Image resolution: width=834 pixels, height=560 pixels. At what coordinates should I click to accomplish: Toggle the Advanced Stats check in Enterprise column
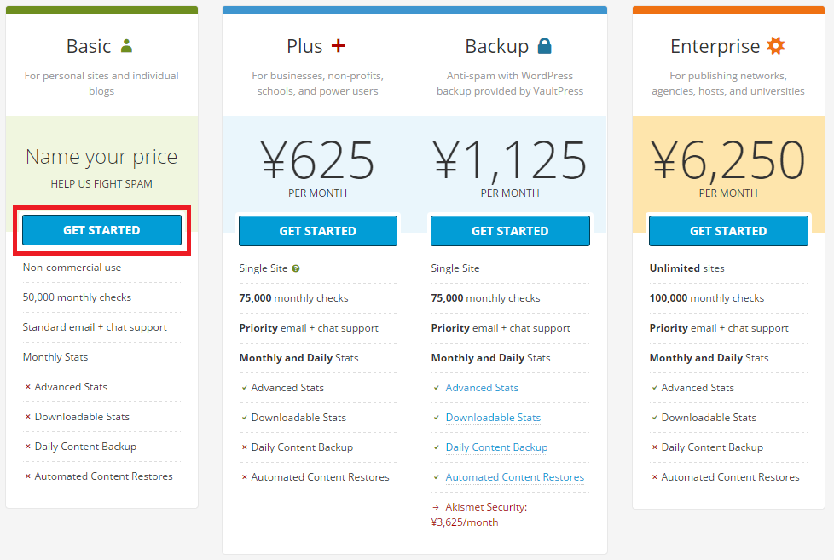click(x=653, y=387)
